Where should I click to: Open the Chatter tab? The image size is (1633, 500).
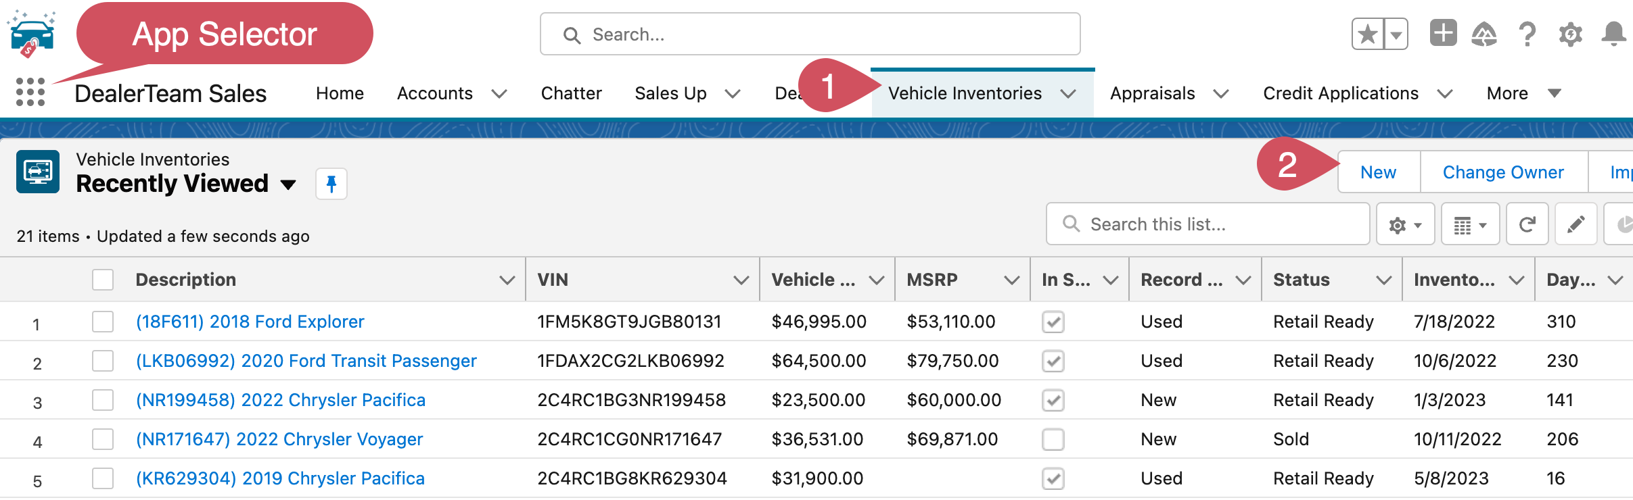[x=571, y=93]
